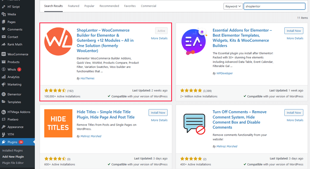The height and width of the screenshot is (169, 310).
Task: Open the Plugin File Editor submenu
Action: pyautogui.click(x=13, y=163)
